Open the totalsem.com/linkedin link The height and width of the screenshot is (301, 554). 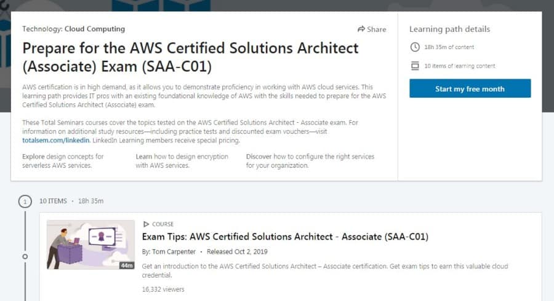[56, 140]
